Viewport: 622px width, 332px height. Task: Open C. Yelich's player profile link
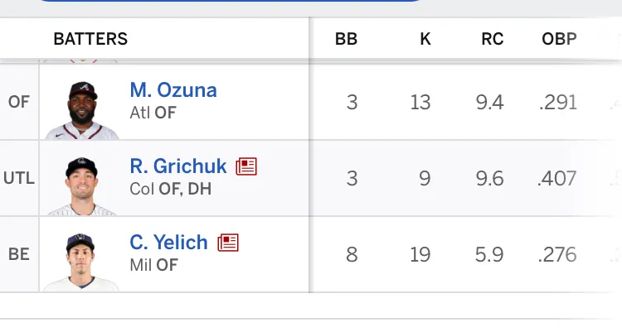(168, 242)
